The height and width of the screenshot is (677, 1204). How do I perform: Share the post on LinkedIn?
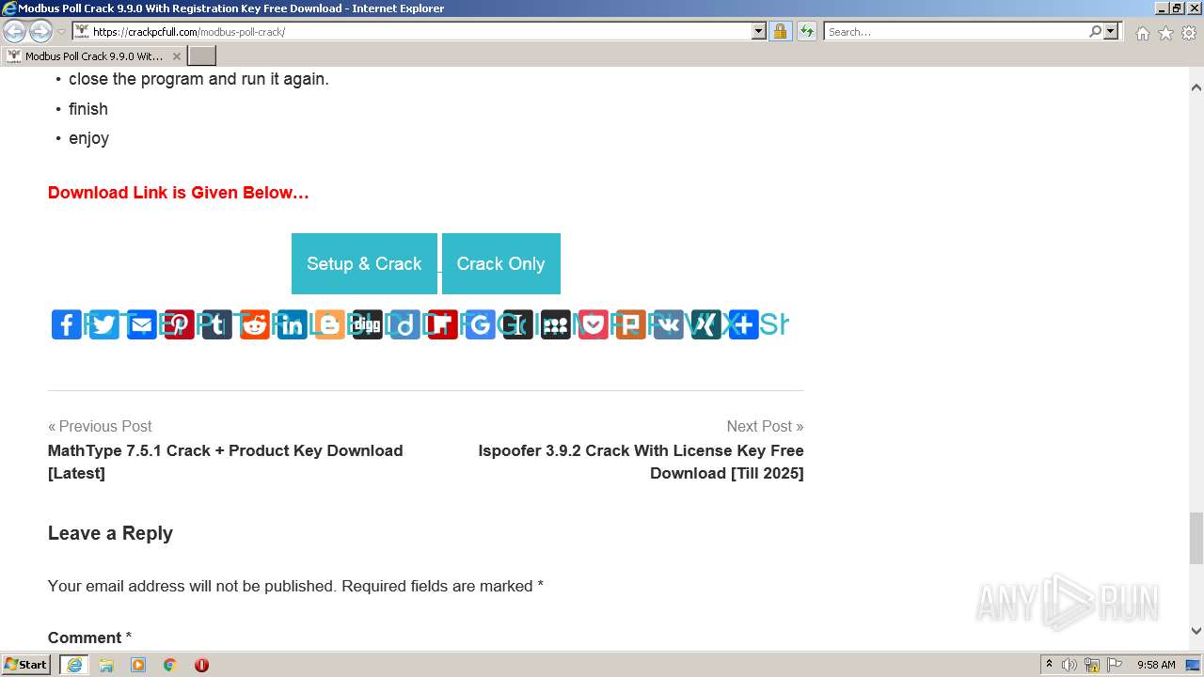293,324
